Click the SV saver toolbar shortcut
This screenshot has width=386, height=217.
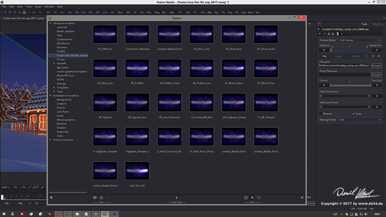tap(41, 13)
